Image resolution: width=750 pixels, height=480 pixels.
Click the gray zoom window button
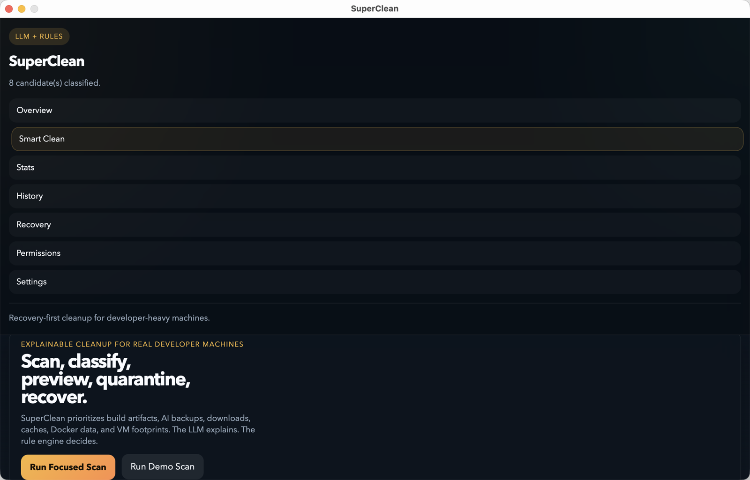[x=34, y=9]
